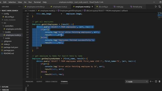Open the Run menu
162x91 pixels.
pyautogui.click(x=30, y=2)
